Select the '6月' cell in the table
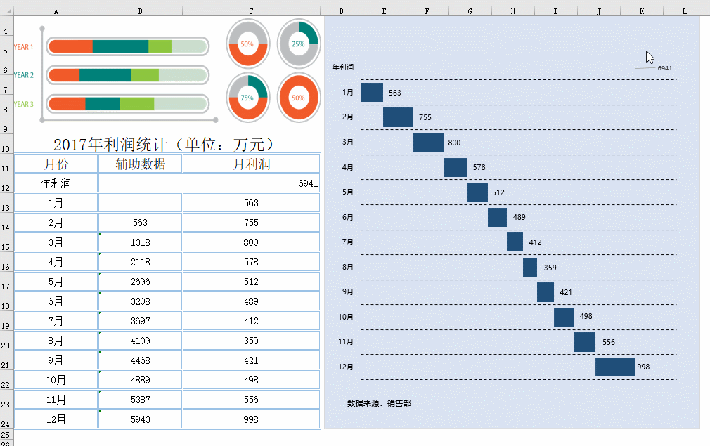Viewport: 710px width, 446px height. click(56, 302)
